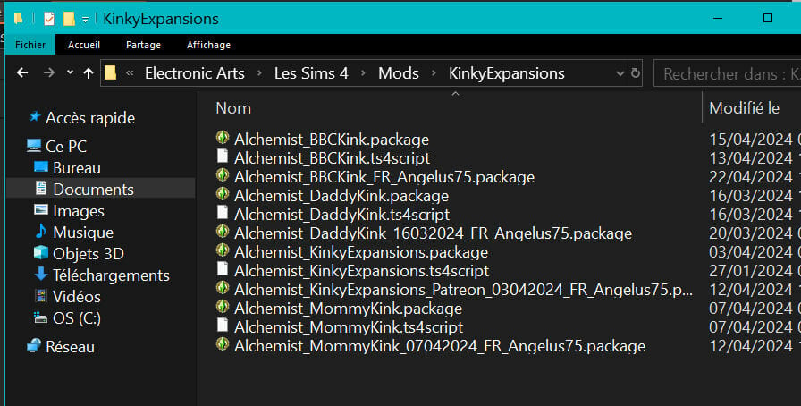Click the Ce PC computer icon
Viewport: 801px width, 406px height.
point(34,145)
